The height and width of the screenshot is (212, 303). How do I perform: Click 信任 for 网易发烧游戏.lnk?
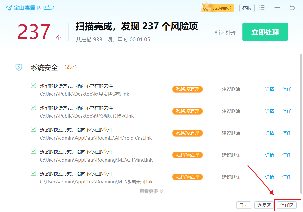pos(287,89)
